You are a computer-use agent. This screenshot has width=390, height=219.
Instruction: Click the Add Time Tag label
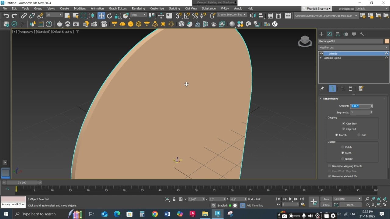tap(254, 206)
